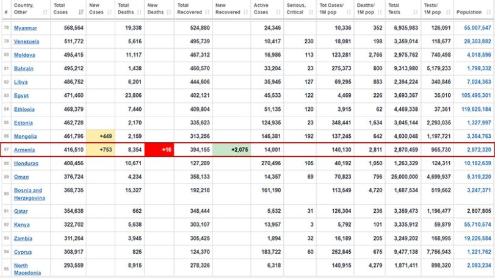Select Oman's 25,000,000 total tests value
This screenshot has height=278, width=495.
[405, 177]
